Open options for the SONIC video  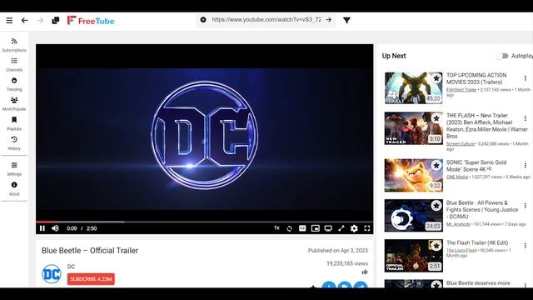pos(526,165)
